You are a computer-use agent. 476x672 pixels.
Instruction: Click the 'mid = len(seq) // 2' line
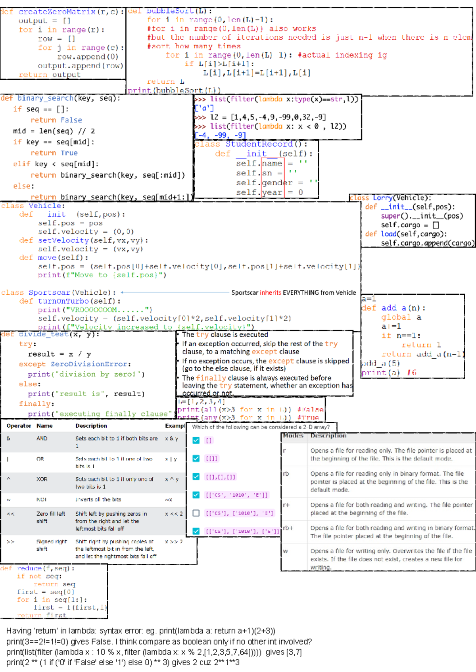(x=54, y=131)
